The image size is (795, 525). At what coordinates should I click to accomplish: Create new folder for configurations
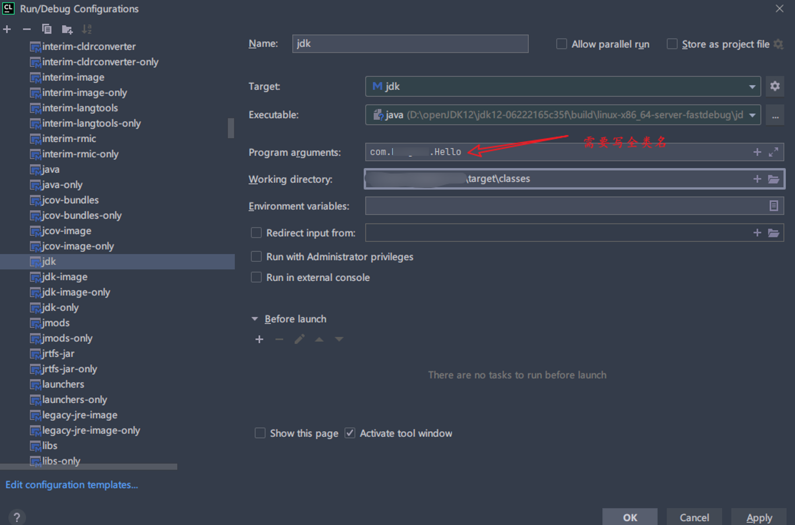(x=67, y=29)
